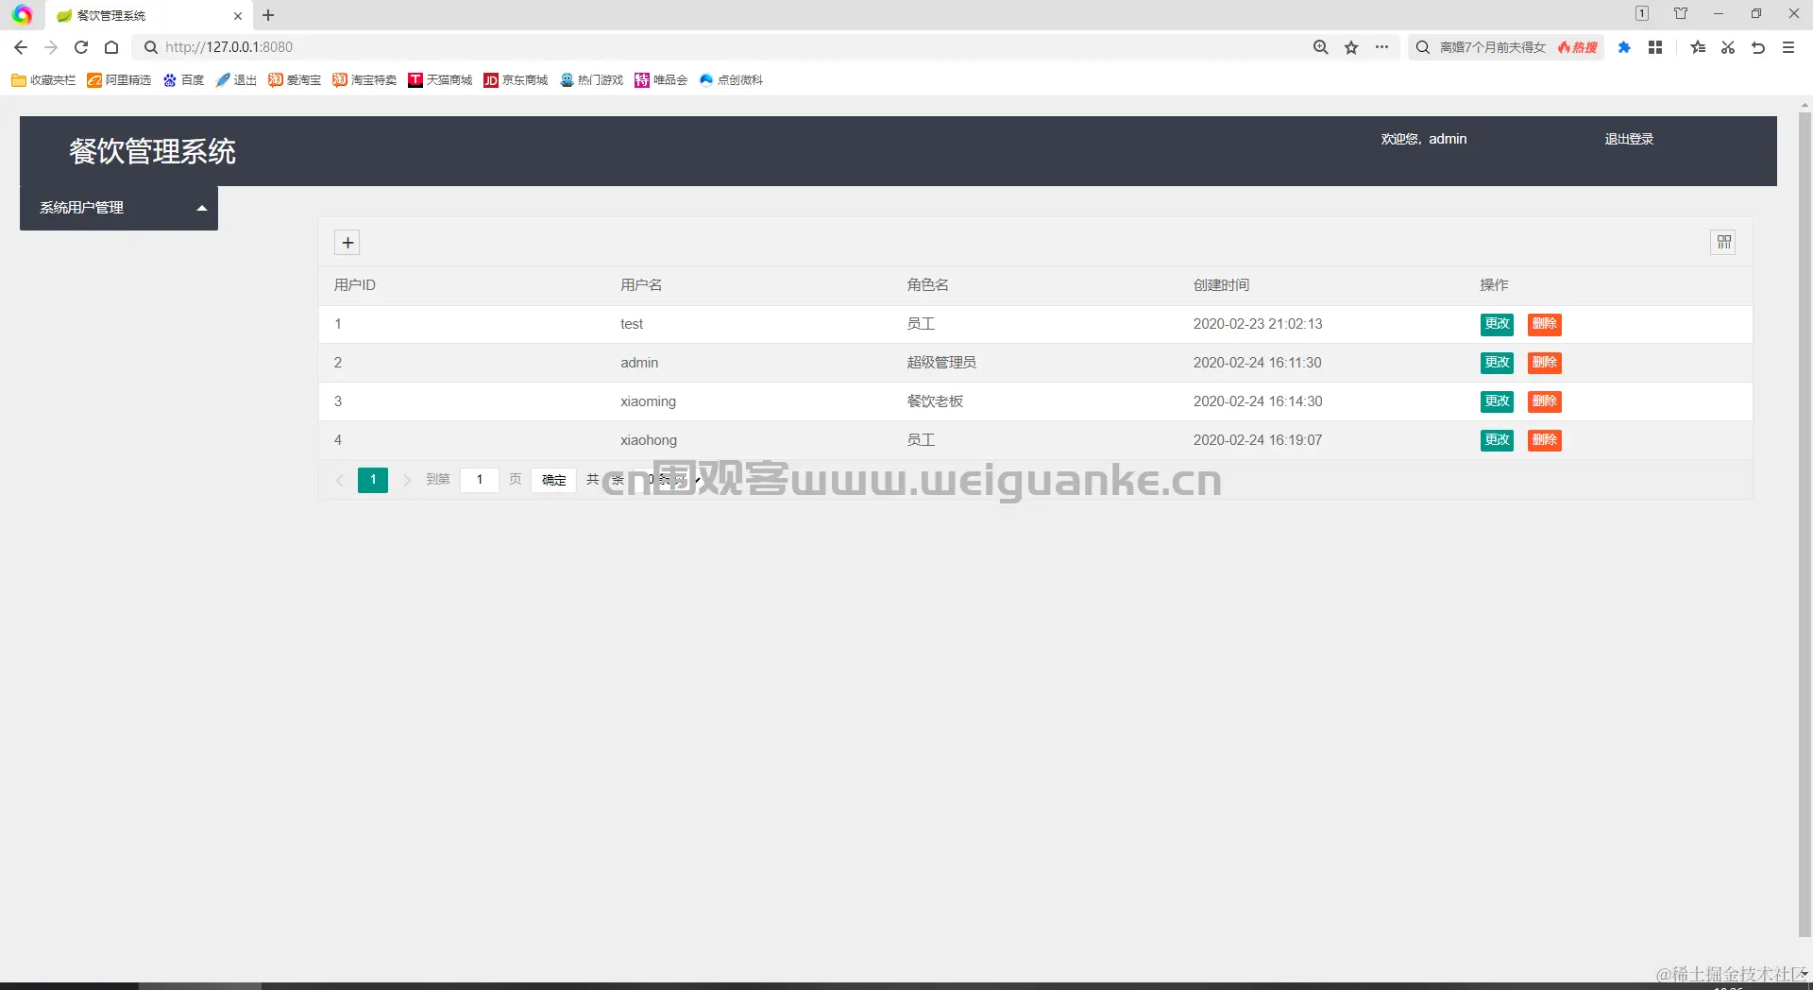Viewport: 1813px width, 990px height.
Task: Click 更改 for user xiaohong
Action: pos(1497,440)
